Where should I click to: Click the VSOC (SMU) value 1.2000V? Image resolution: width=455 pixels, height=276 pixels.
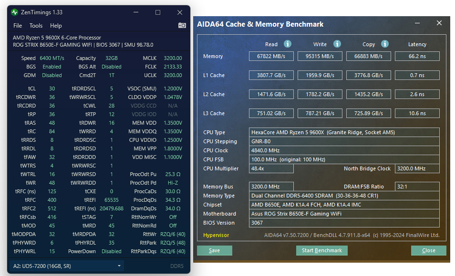point(173,89)
